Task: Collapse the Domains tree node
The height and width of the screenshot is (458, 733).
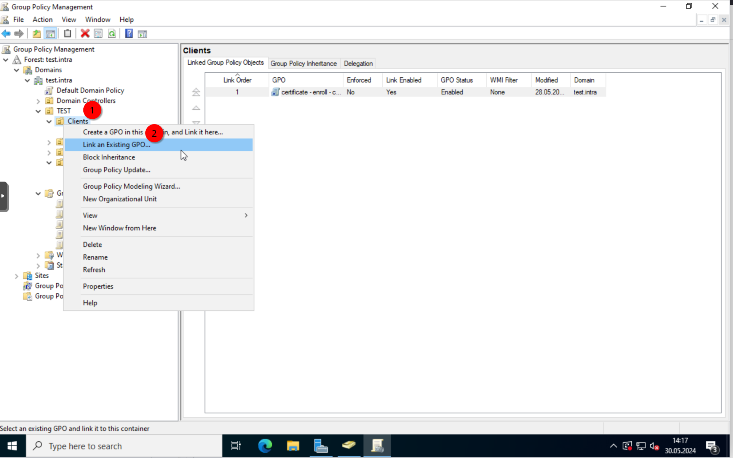Action: tap(16, 70)
